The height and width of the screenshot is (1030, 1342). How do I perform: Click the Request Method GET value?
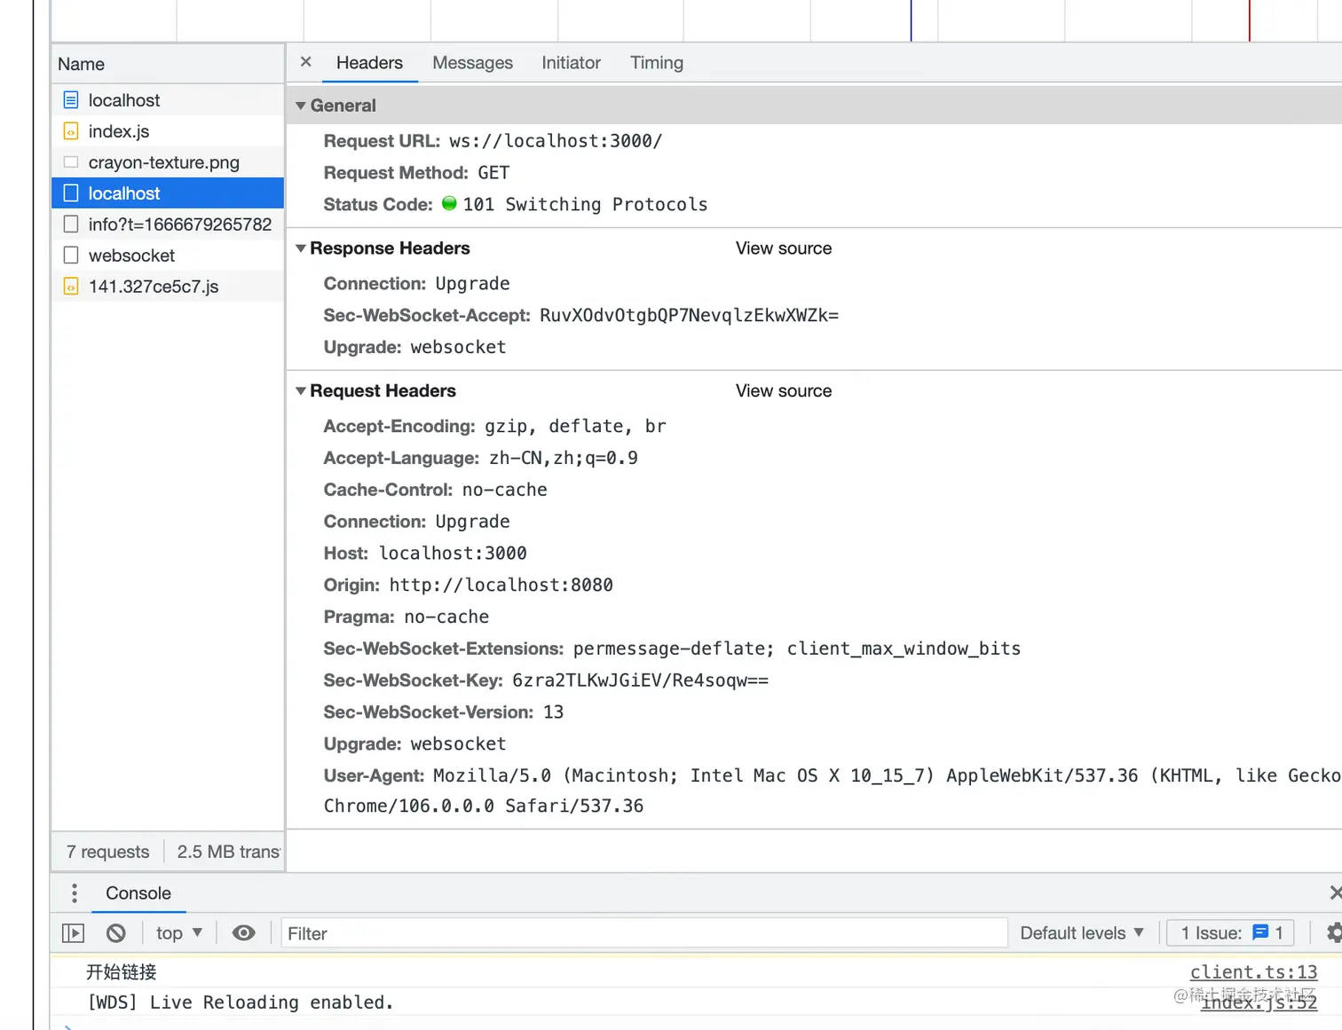pyautogui.click(x=493, y=173)
